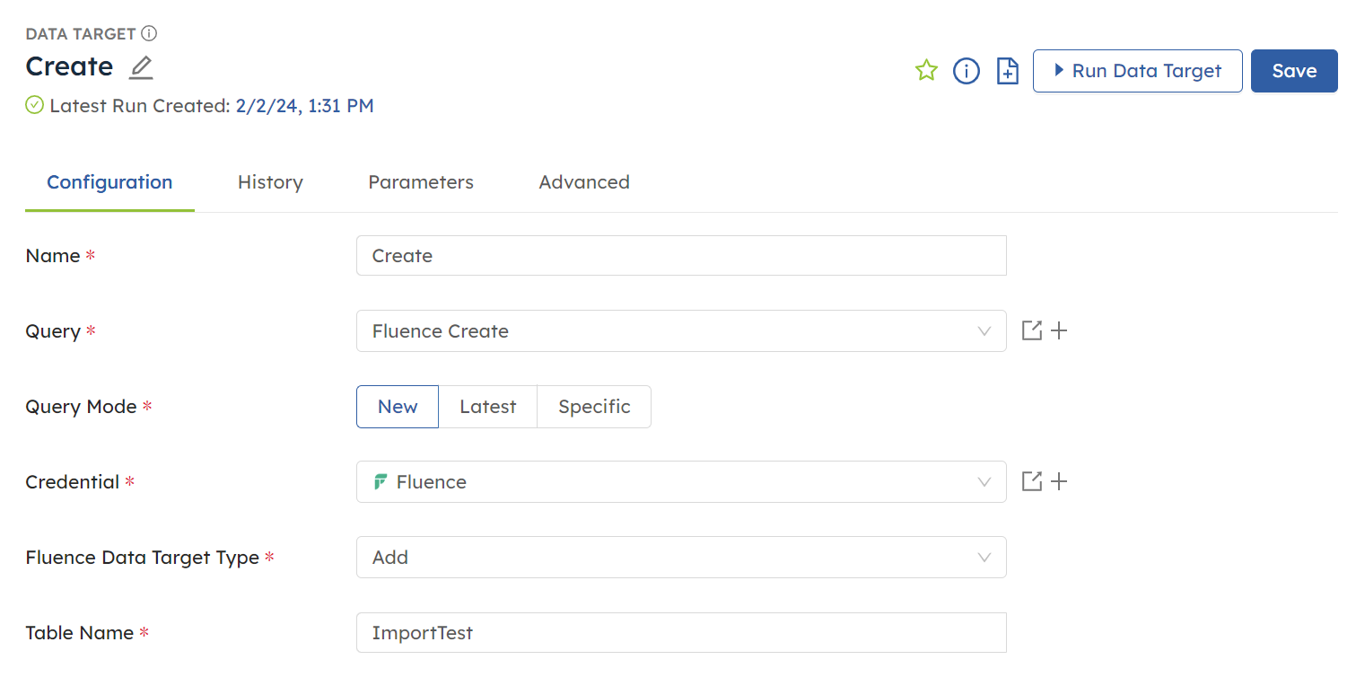Switch to the History tab

270,182
